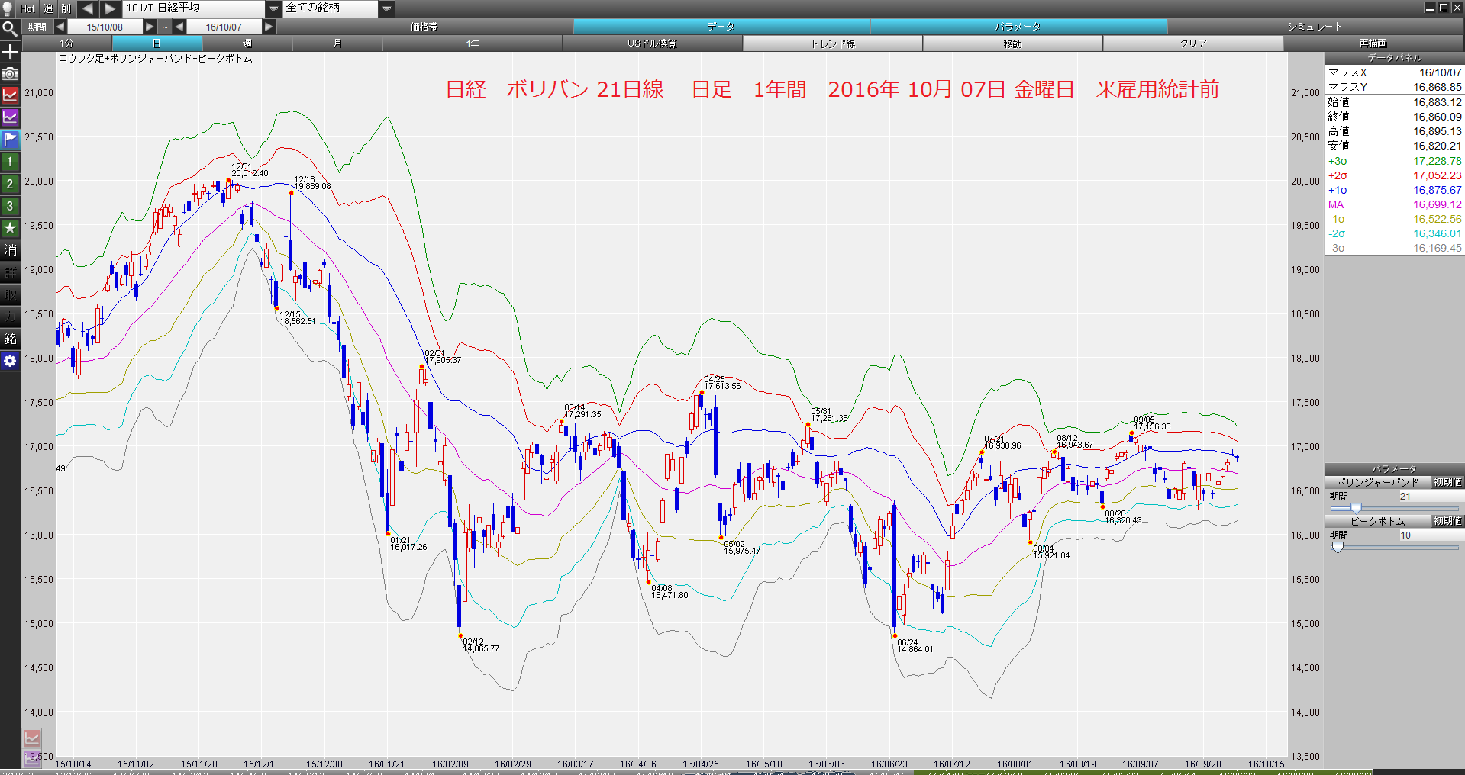
Task: Click the 力 sidebar button
Action: [x=10, y=317]
